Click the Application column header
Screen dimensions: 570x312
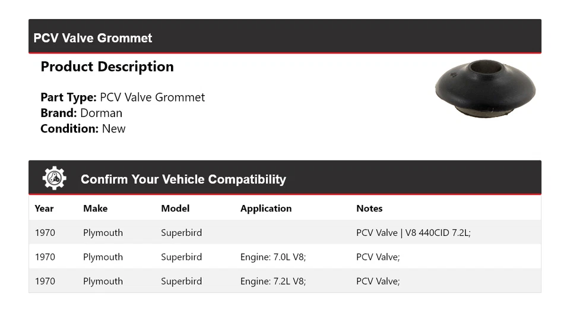[266, 209]
